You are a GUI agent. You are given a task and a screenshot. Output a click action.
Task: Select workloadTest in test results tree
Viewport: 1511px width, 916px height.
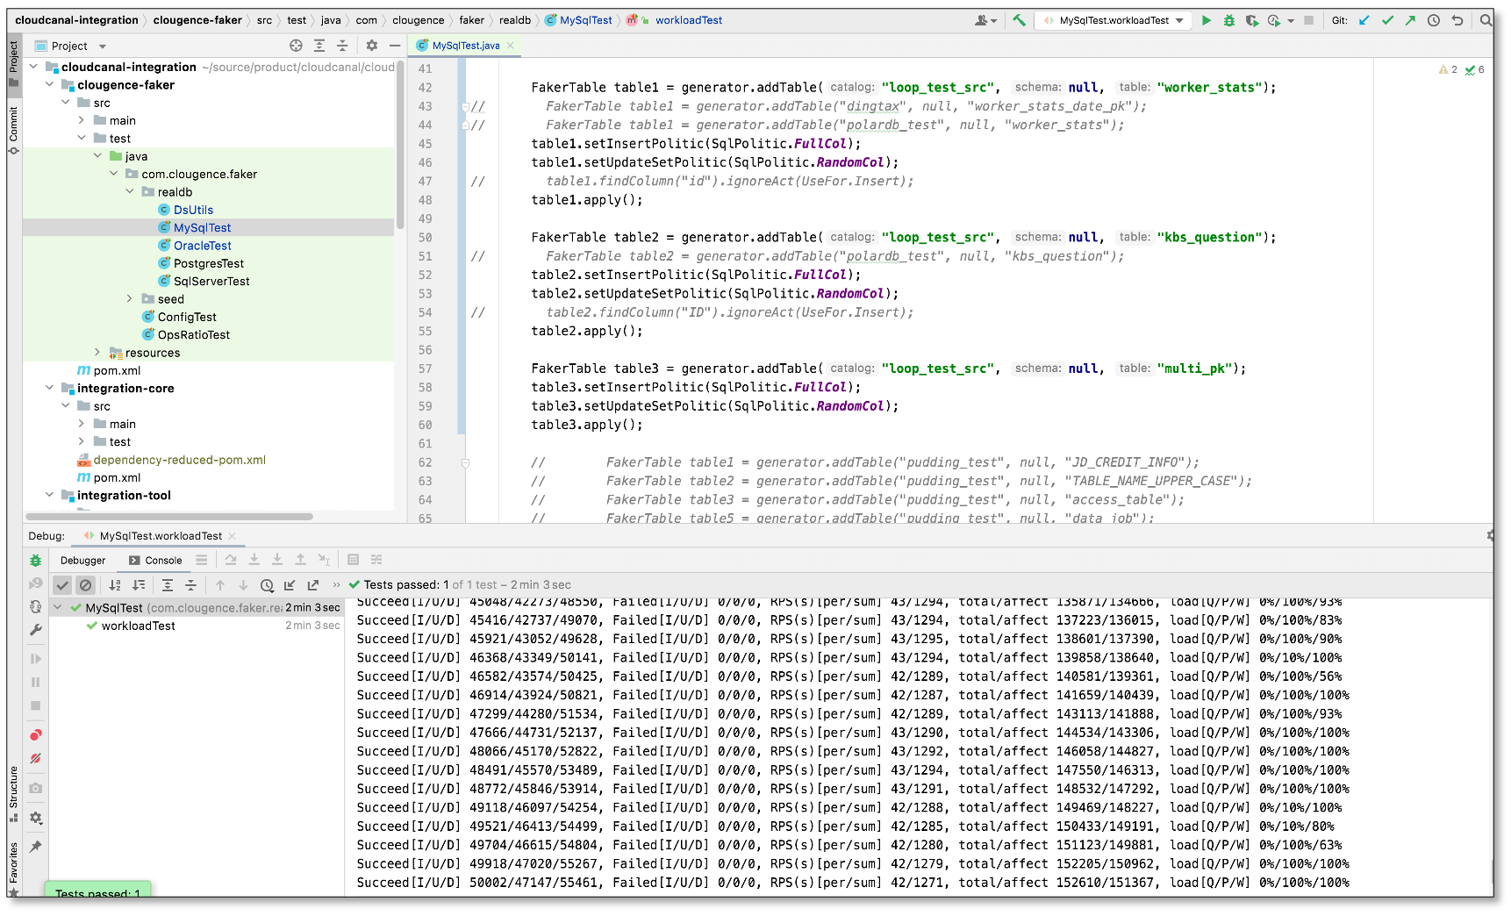[138, 626]
